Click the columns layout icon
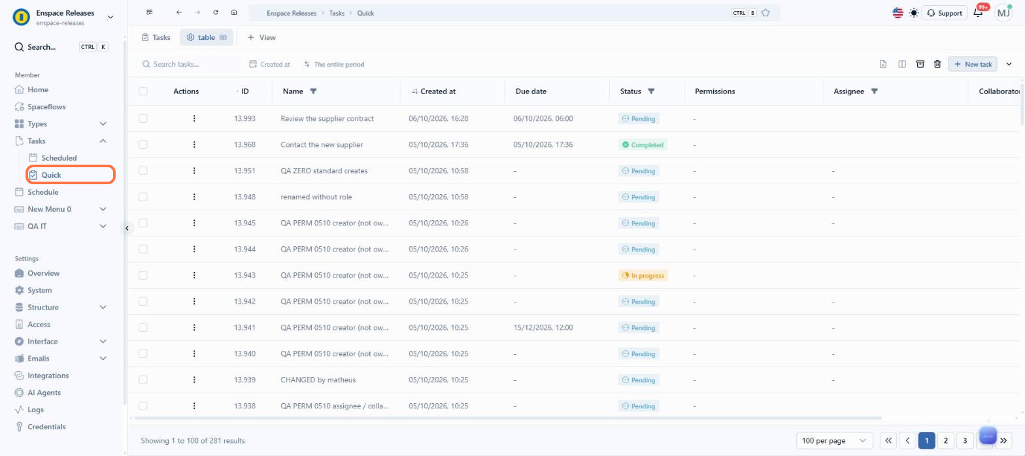 click(x=902, y=64)
